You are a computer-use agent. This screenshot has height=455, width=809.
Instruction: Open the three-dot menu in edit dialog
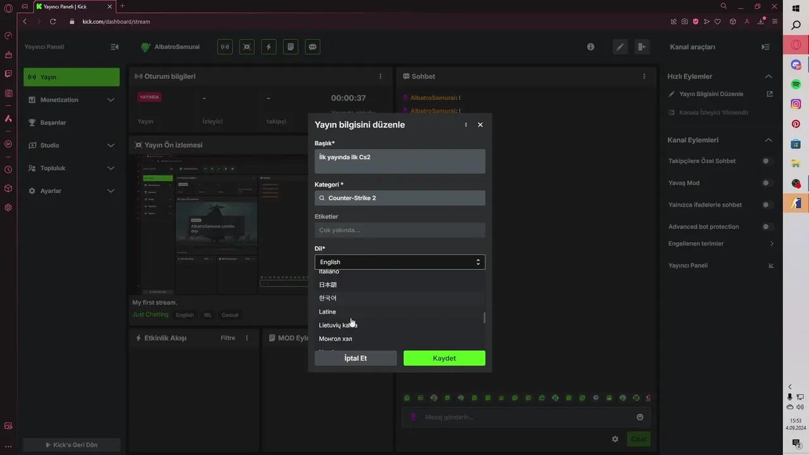[x=466, y=125]
